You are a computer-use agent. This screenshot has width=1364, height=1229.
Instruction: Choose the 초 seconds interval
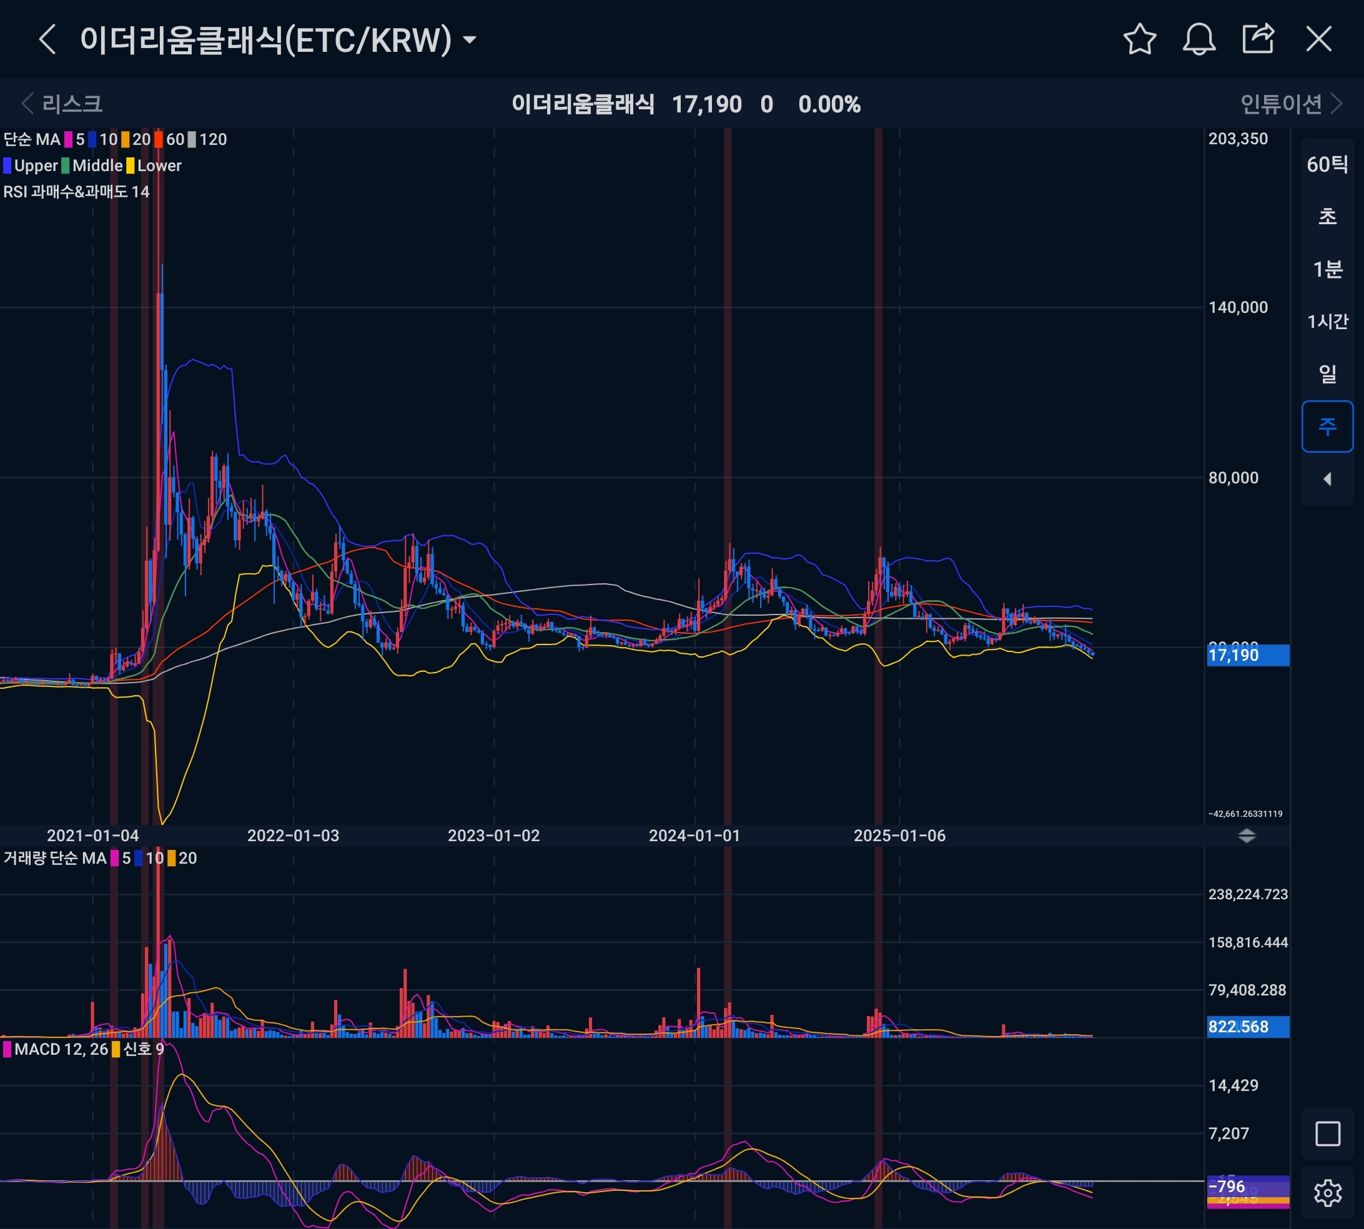[1327, 217]
